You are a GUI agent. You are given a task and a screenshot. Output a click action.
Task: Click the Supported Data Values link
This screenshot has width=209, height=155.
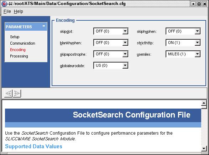coord(33,146)
